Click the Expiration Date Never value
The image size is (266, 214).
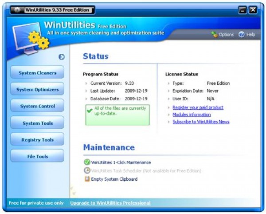tap(212, 91)
